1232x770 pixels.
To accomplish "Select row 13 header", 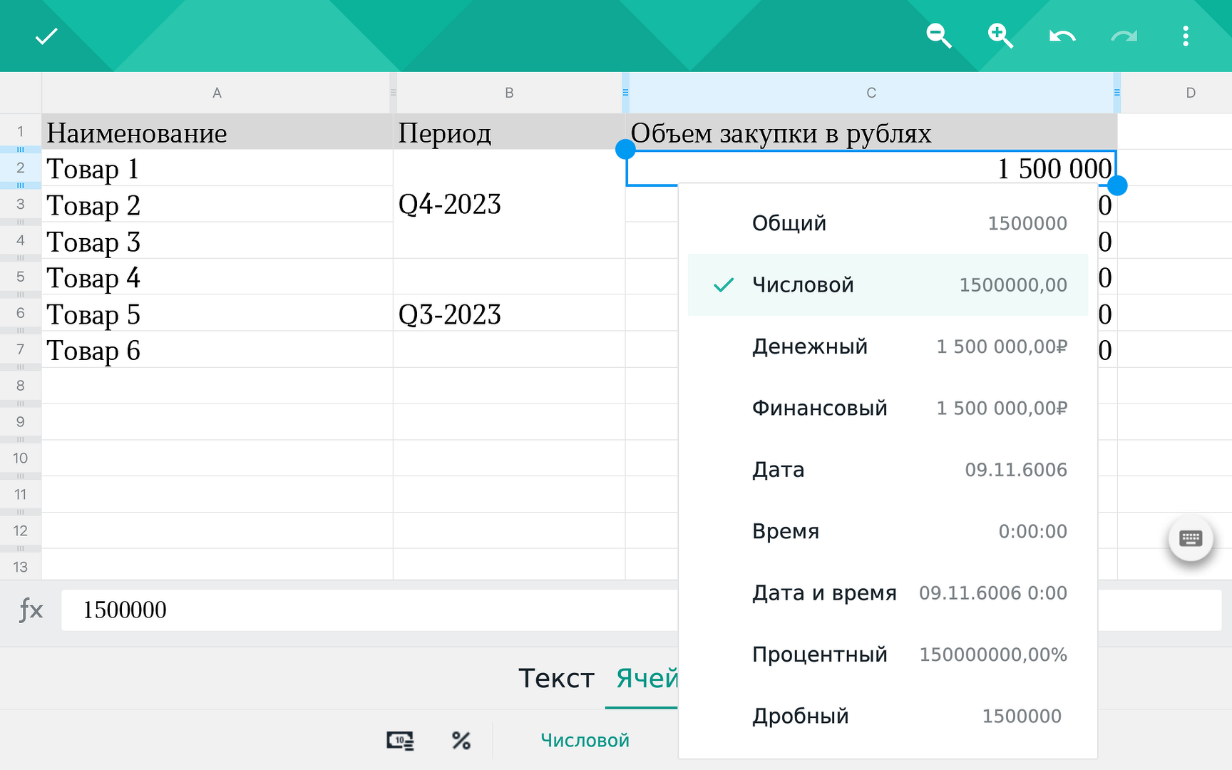I will point(21,567).
